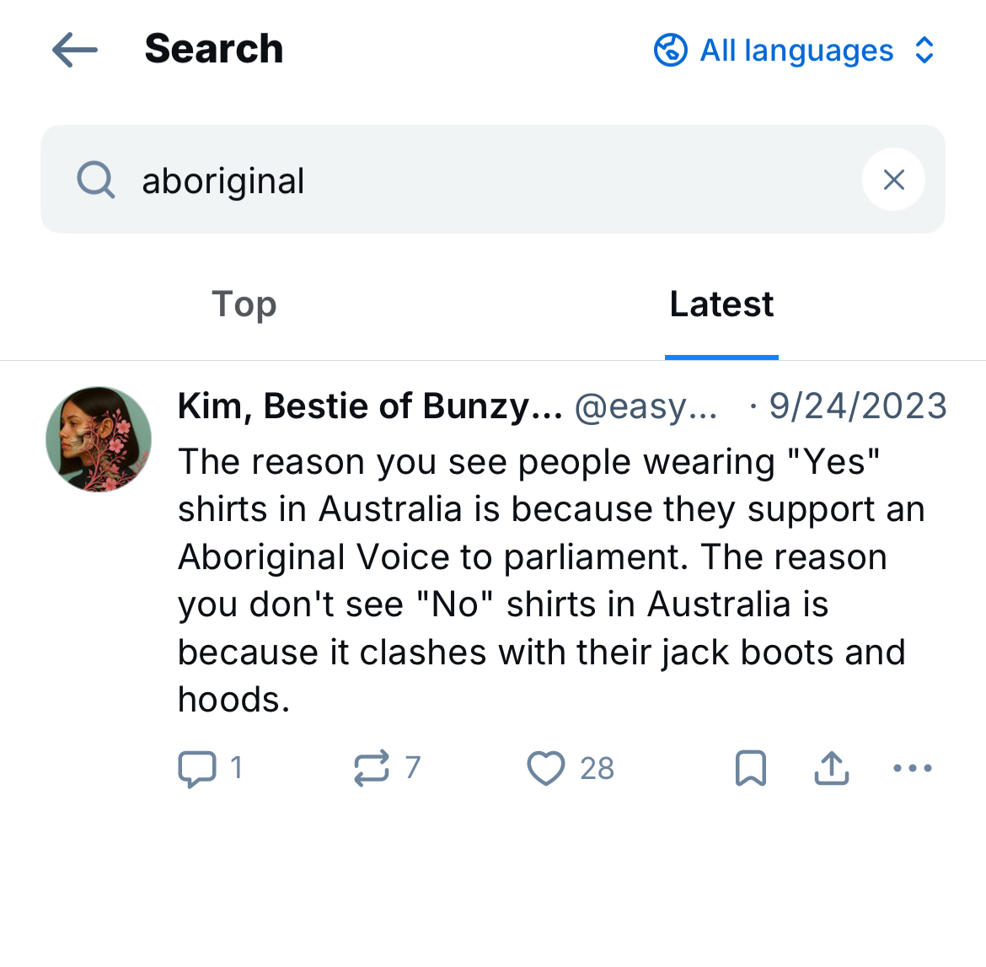Clear the search text with X
This screenshot has width=986, height=967.
893,180
